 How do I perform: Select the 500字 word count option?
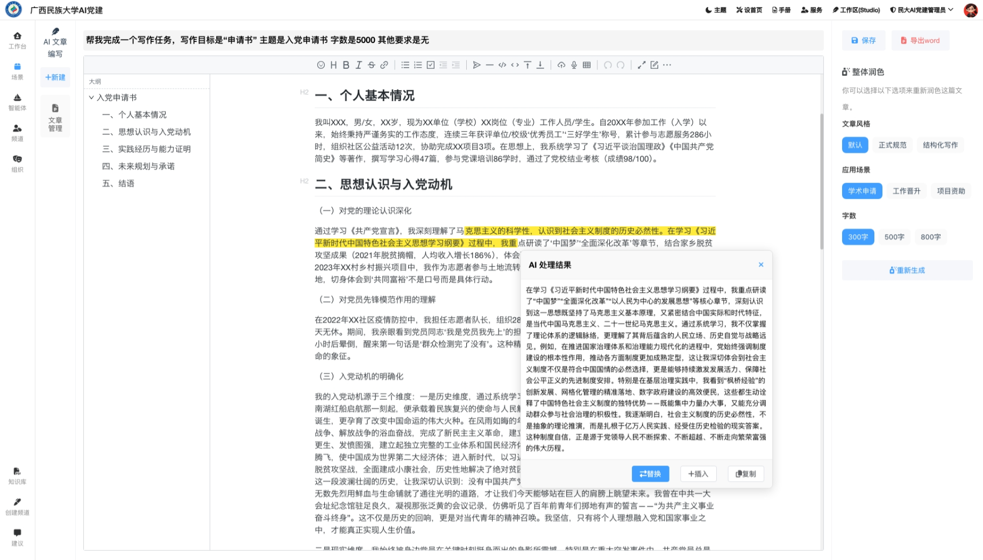pyautogui.click(x=894, y=237)
